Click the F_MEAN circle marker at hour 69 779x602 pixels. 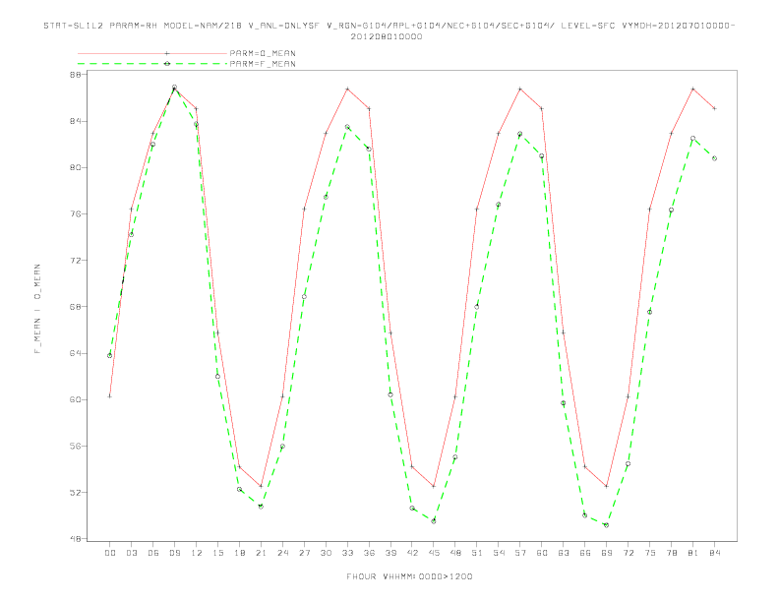point(607,525)
